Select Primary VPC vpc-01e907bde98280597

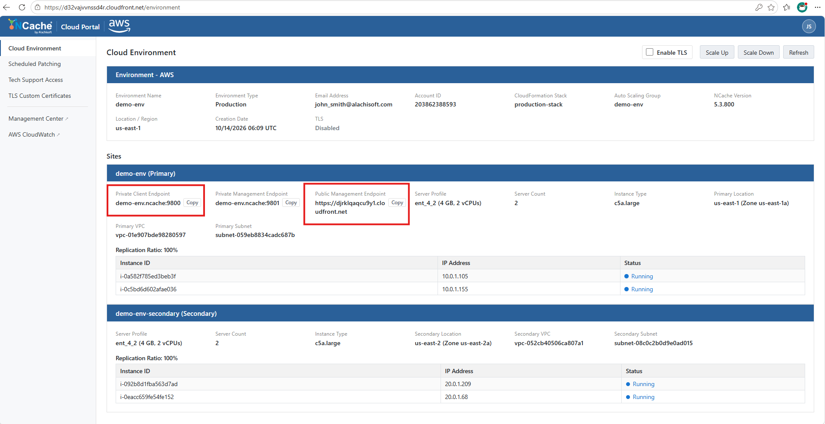pyautogui.click(x=151, y=235)
